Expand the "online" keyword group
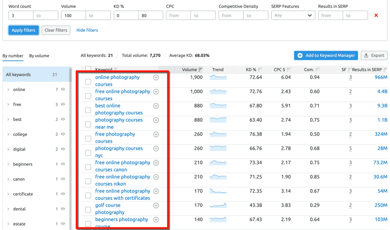Image resolution: width=390 pixels, height=230 pixels. tap(8, 89)
